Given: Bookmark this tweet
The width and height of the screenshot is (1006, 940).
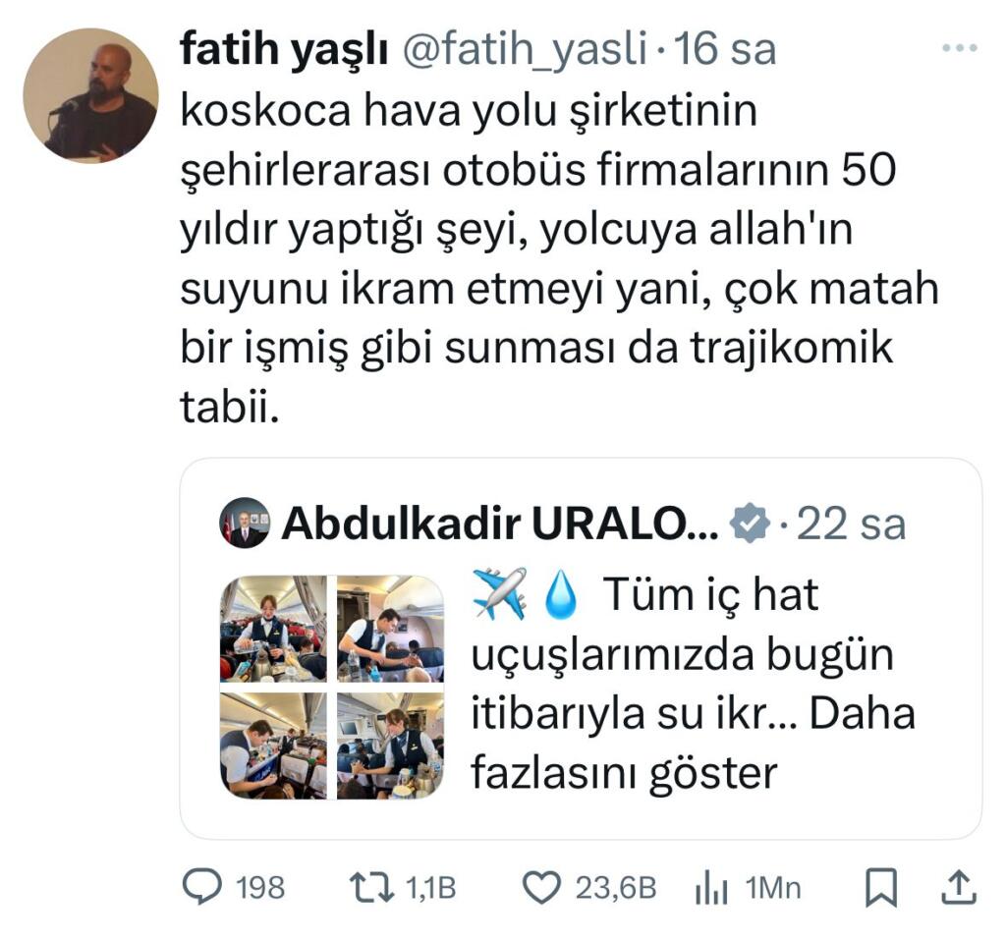Looking at the screenshot, I should 881,887.
